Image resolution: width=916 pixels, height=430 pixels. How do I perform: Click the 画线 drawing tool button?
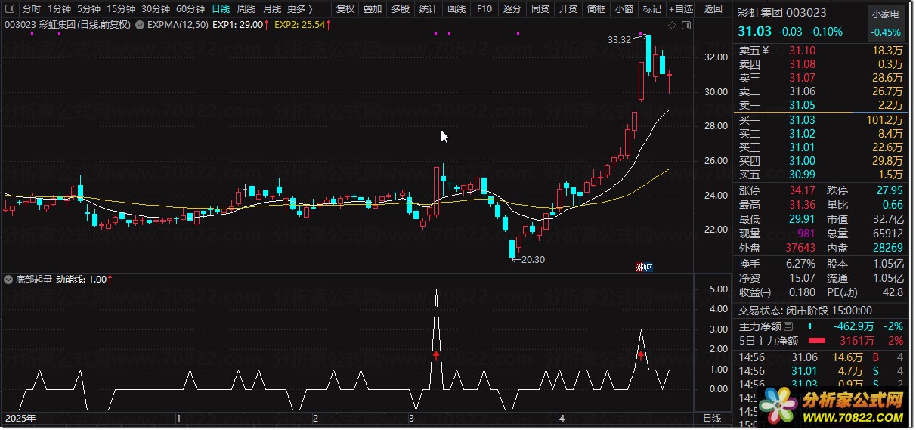(x=456, y=9)
